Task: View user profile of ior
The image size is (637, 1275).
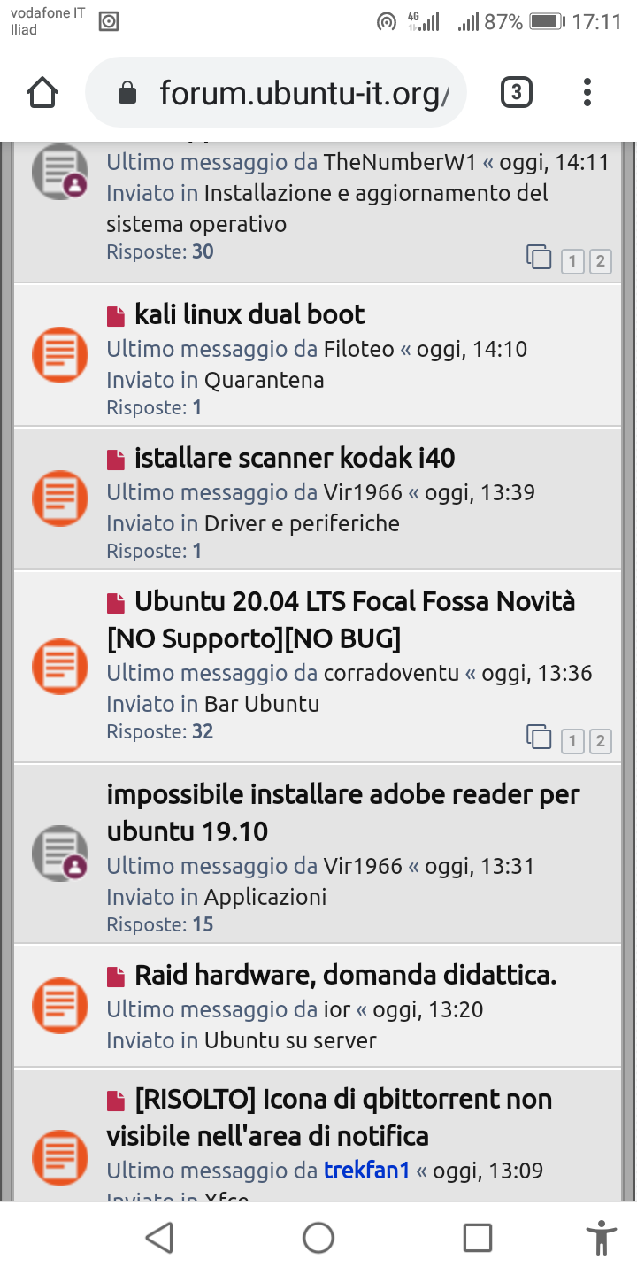Action: click(x=337, y=1009)
